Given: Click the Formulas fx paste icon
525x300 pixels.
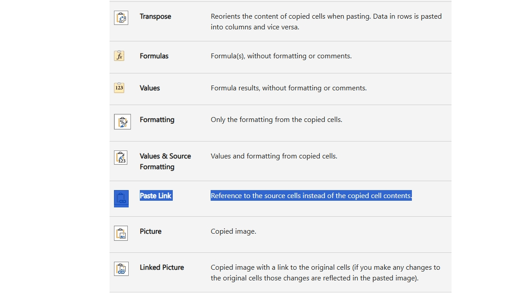Looking at the screenshot, I should [x=119, y=56].
